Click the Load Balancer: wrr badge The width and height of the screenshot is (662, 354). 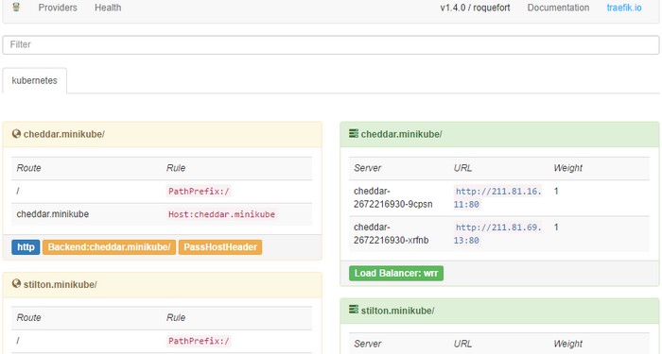pyautogui.click(x=396, y=273)
